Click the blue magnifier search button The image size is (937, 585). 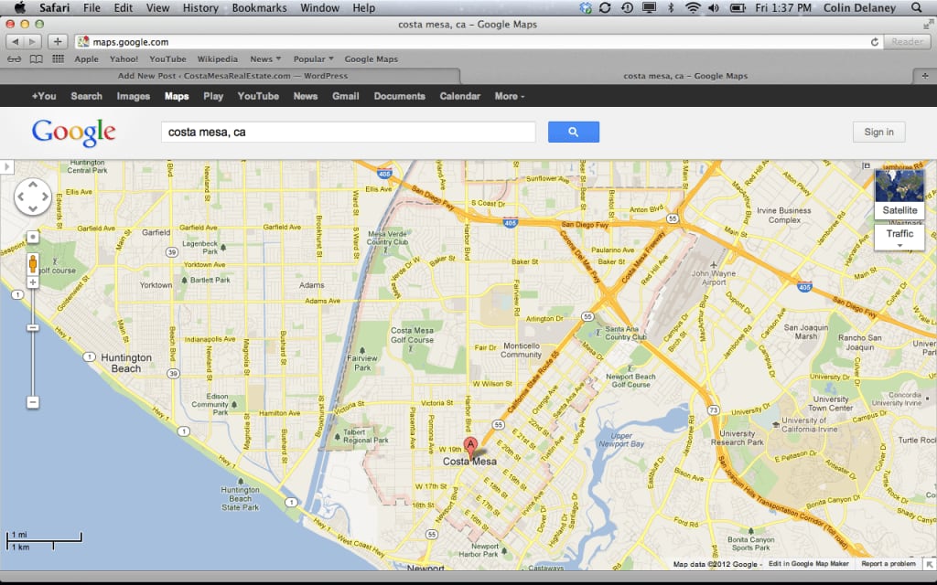point(573,132)
